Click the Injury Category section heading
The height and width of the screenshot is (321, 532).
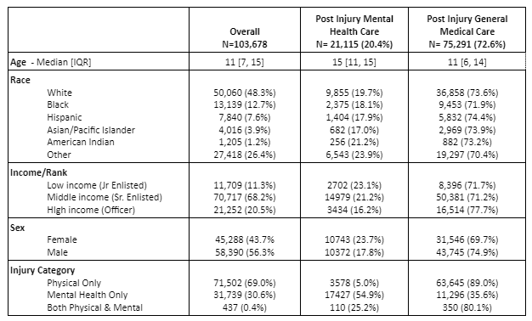[x=42, y=270]
